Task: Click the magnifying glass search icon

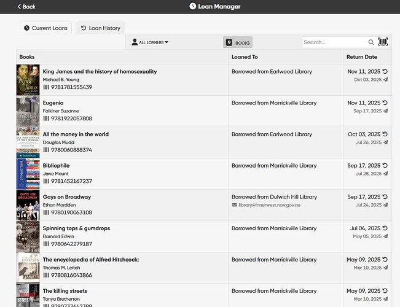Action: click(x=371, y=42)
